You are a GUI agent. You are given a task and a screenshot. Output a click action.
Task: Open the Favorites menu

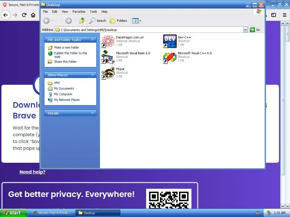(79, 12)
